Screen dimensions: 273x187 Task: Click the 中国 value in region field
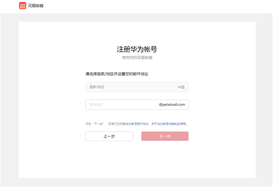click(x=181, y=87)
